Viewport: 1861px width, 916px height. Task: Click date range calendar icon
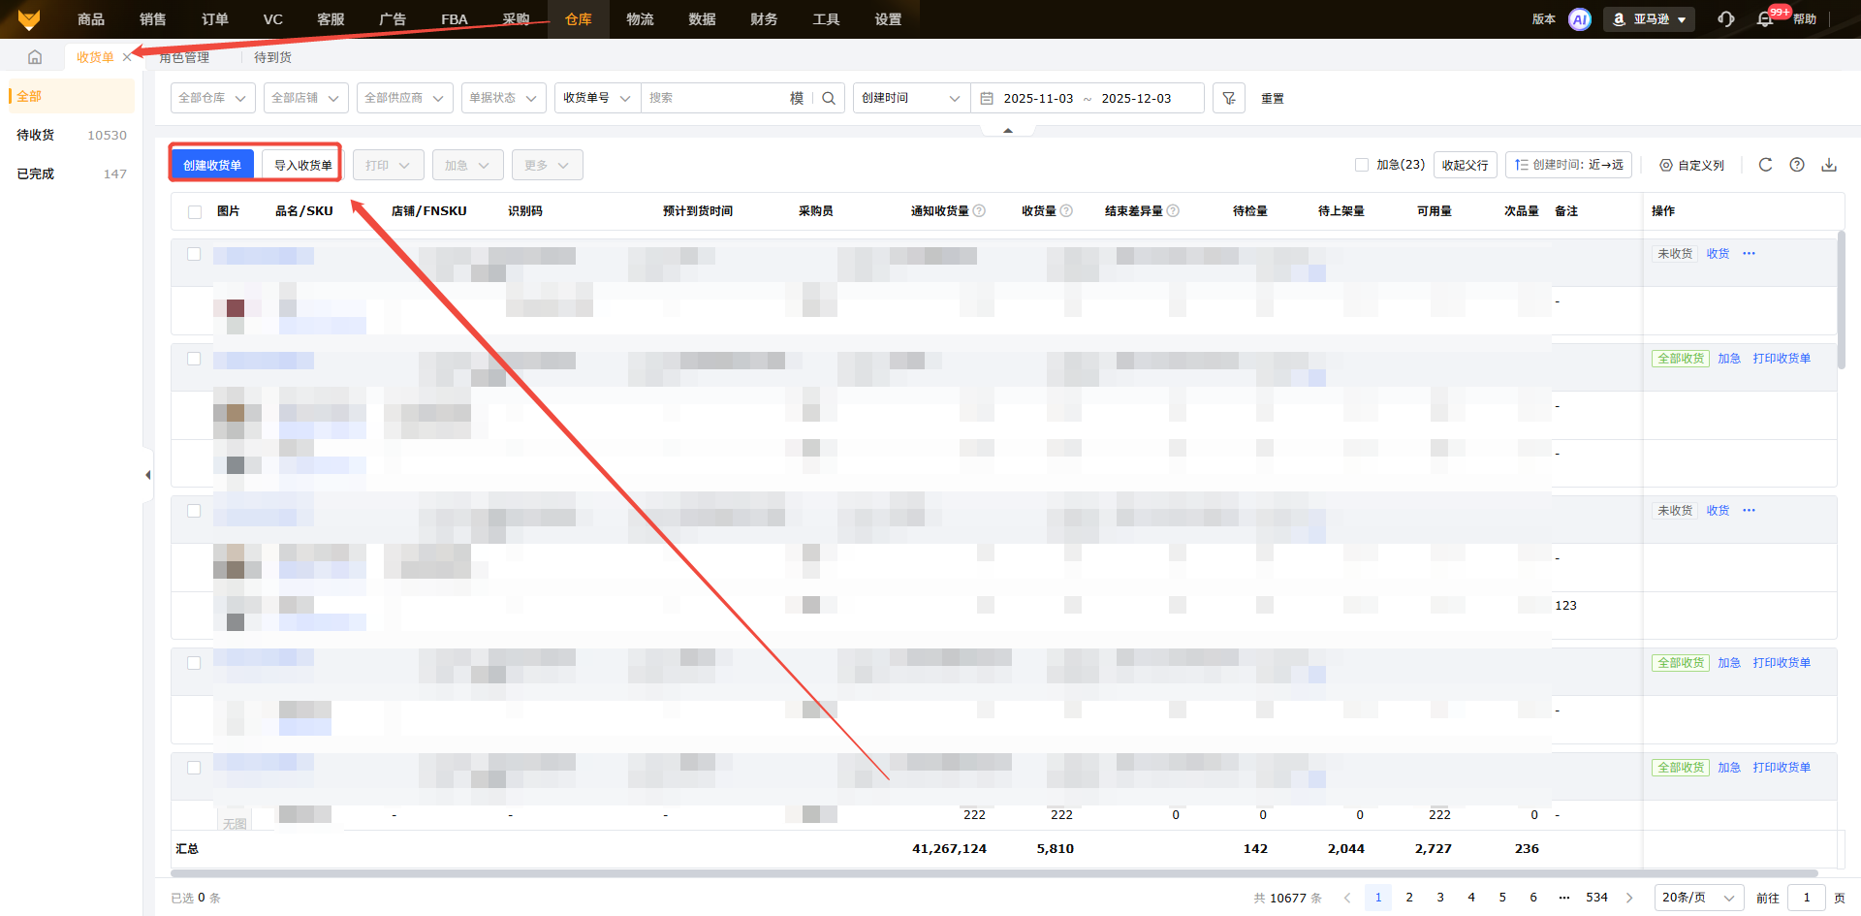click(x=987, y=98)
